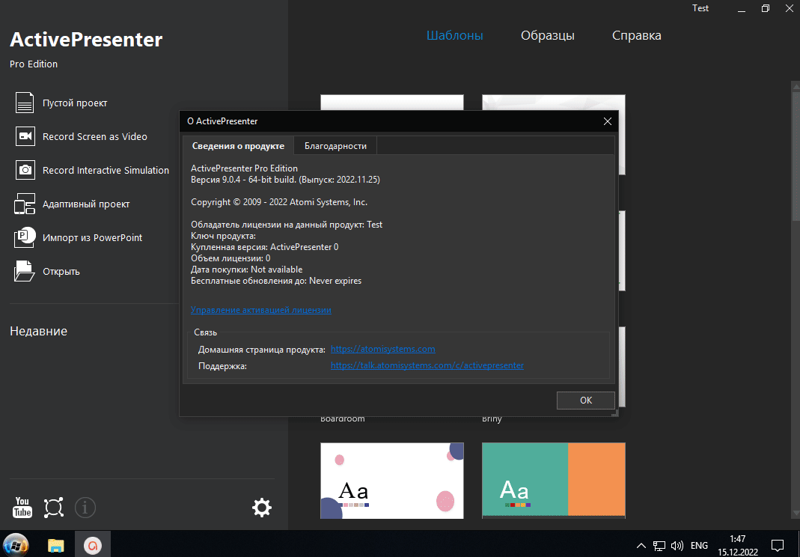Image resolution: width=800 pixels, height=557 pixels.
Task: Click the network tray icon
Action: point(659,546)
